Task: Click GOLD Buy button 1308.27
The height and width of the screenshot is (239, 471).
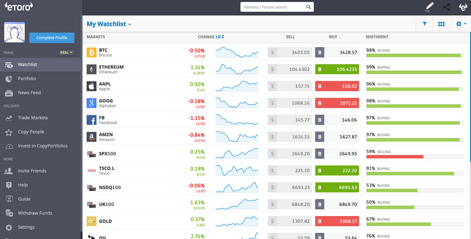Action: (337, 221)
